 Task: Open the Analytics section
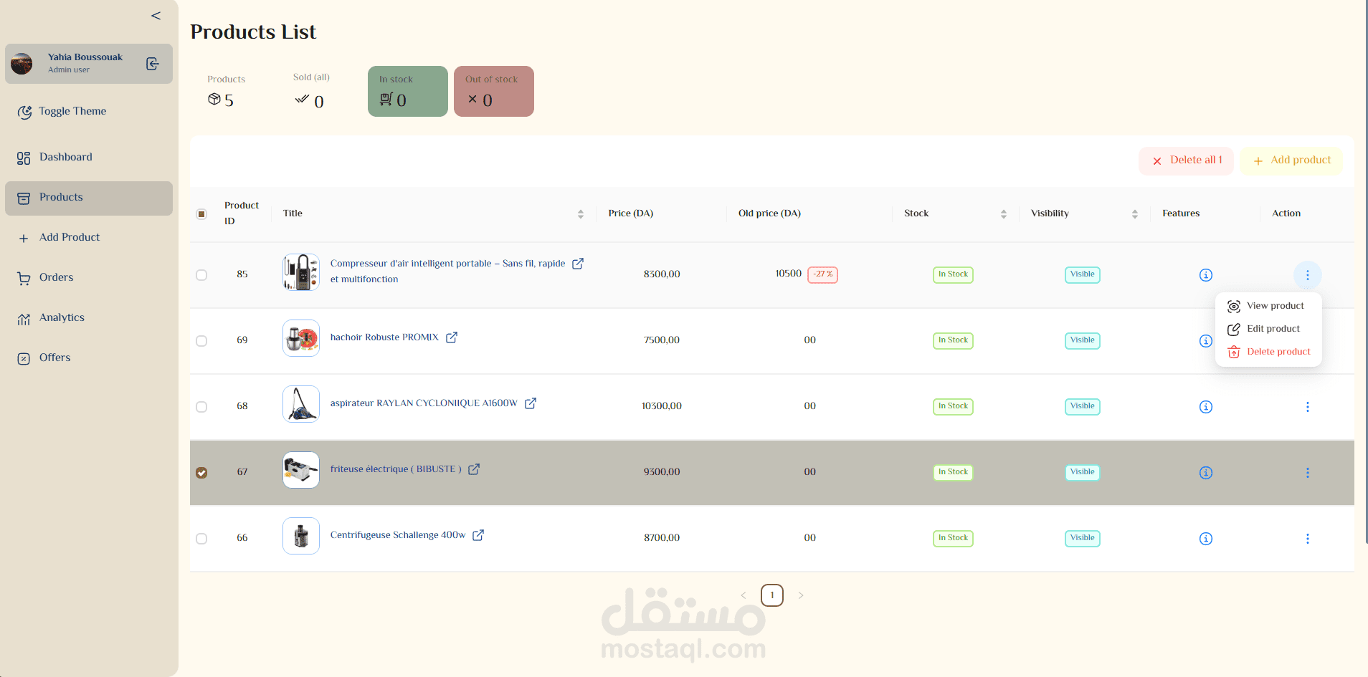coord(89,317)
